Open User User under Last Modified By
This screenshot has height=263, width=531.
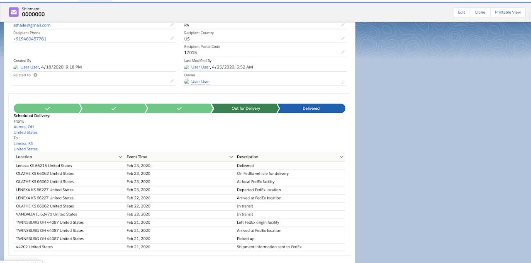(x=201, y=67)
